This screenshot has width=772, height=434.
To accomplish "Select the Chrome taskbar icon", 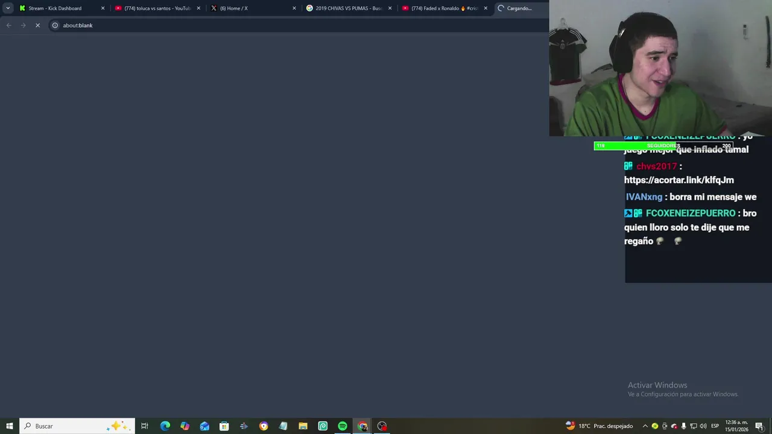I will 362,426.
